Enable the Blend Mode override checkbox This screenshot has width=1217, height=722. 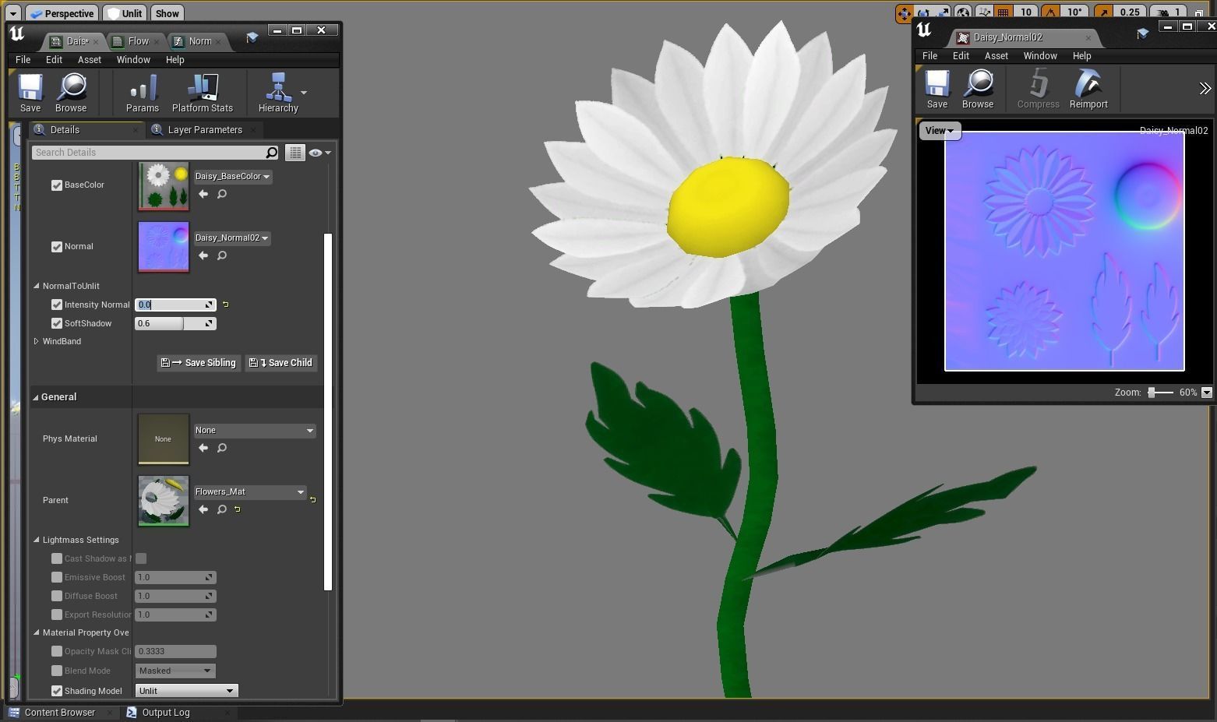[x=57, y=671]
